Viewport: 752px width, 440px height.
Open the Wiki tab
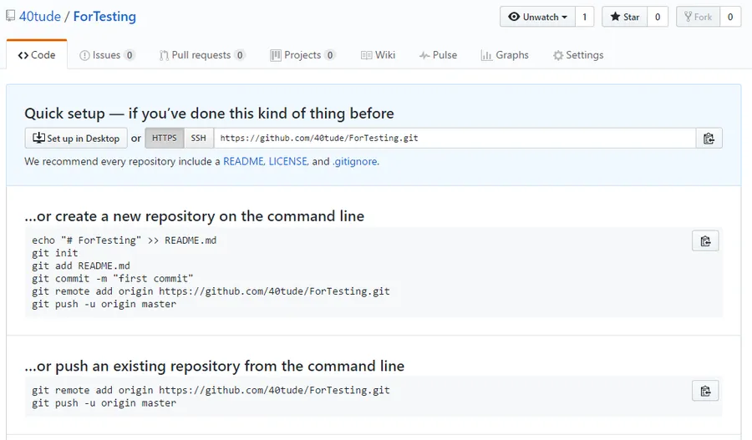[x=378, y=55]
